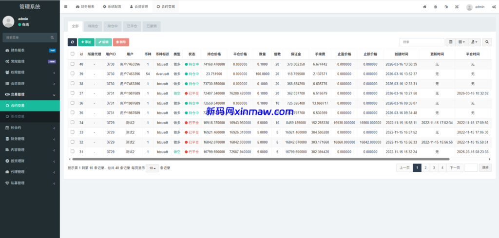Click the 秒合约 calendar icon in sidebar

(x=7, y=128)
